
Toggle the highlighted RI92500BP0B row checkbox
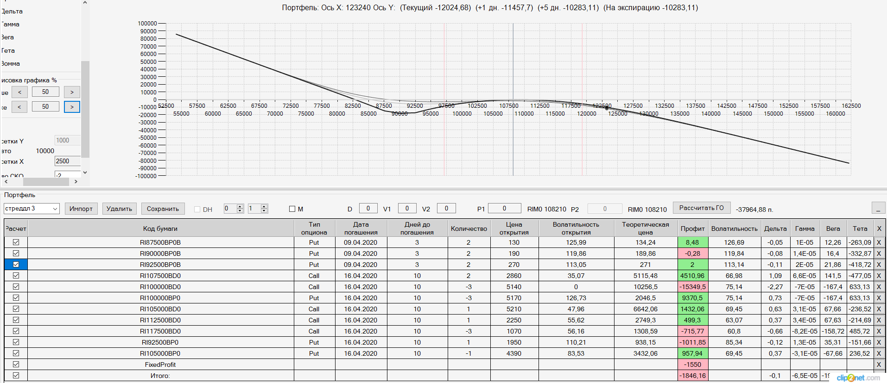pos(16,265)
